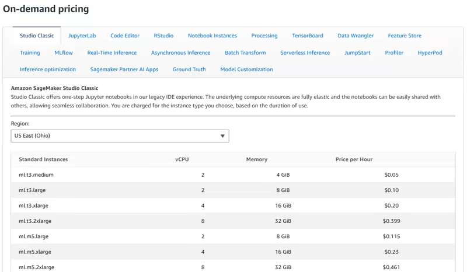Open the Ground Truth tab
The image size is (467, 272).
click(189, 69)
